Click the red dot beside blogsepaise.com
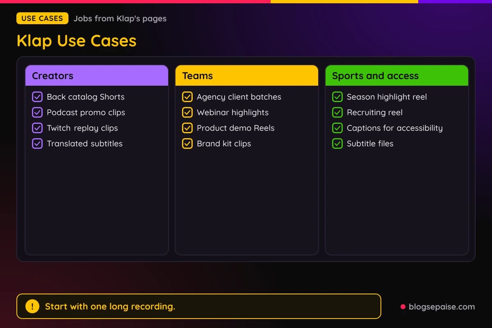The width and height of the screenshot is (492, 328). (403, 307)
